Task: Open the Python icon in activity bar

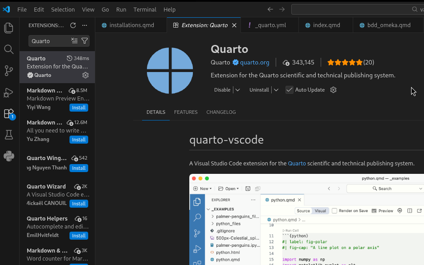Action: click(x=8, y=156)
